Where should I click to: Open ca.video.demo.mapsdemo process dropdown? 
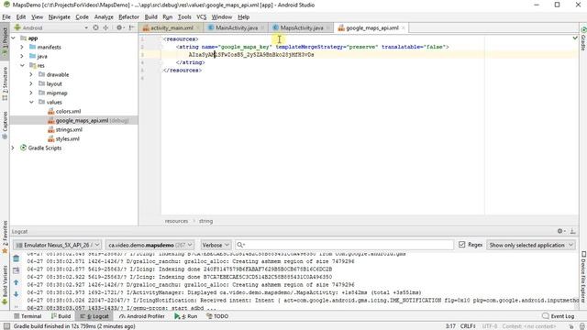coord(150,245)
